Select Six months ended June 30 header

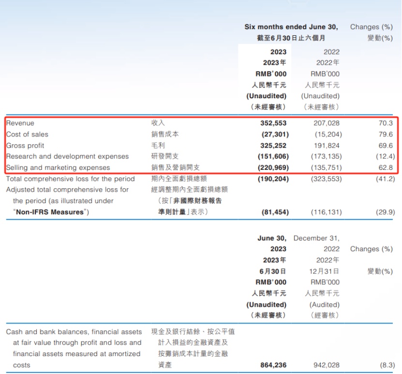[291, 27]
